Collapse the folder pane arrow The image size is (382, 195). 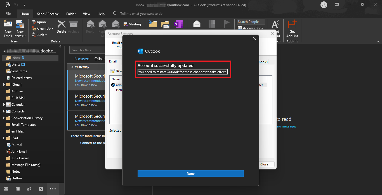click(x=60, y=46)
